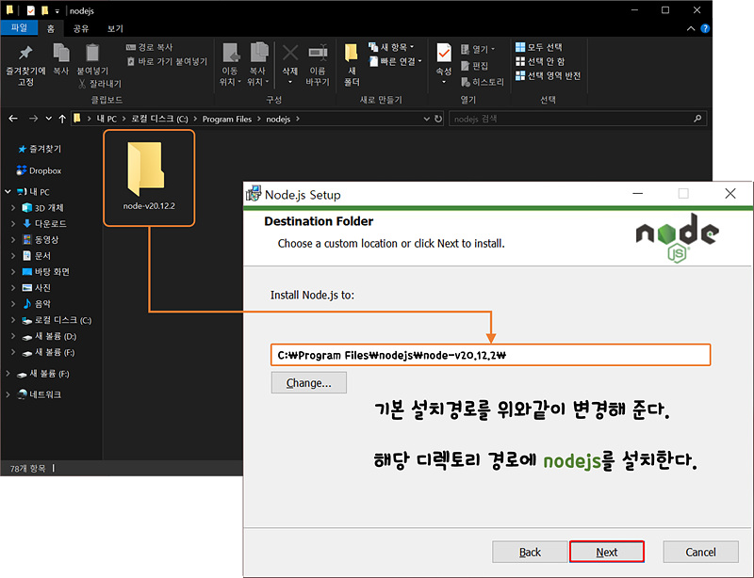Click Select all (모두 선택)
The width and height of the screenshot is (754, 578).
538,47
